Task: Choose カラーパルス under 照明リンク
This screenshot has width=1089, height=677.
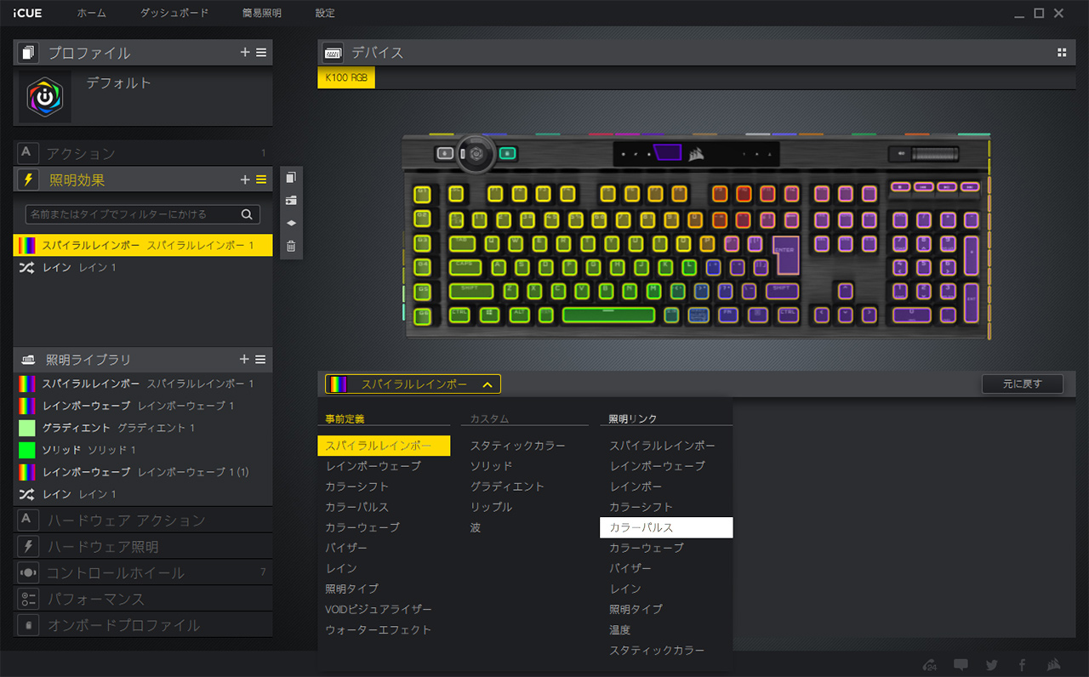Action: point(666,527)
